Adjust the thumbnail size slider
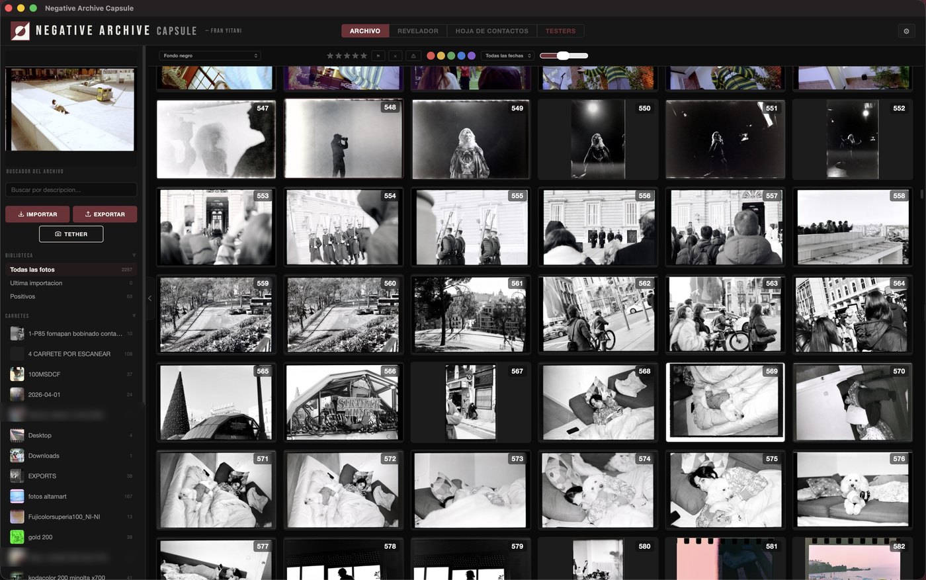The width and height of the screenshot is (926, 580). click(x=564, y=56)
